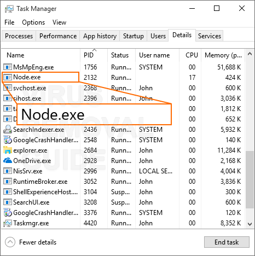Image resolution: width=255 pixels, height=256 pixels.
Task: Open the File menu
Action: 9,22
